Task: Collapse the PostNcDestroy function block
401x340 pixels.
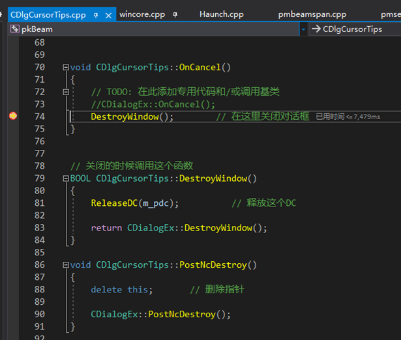Action: tap(65, 265)
